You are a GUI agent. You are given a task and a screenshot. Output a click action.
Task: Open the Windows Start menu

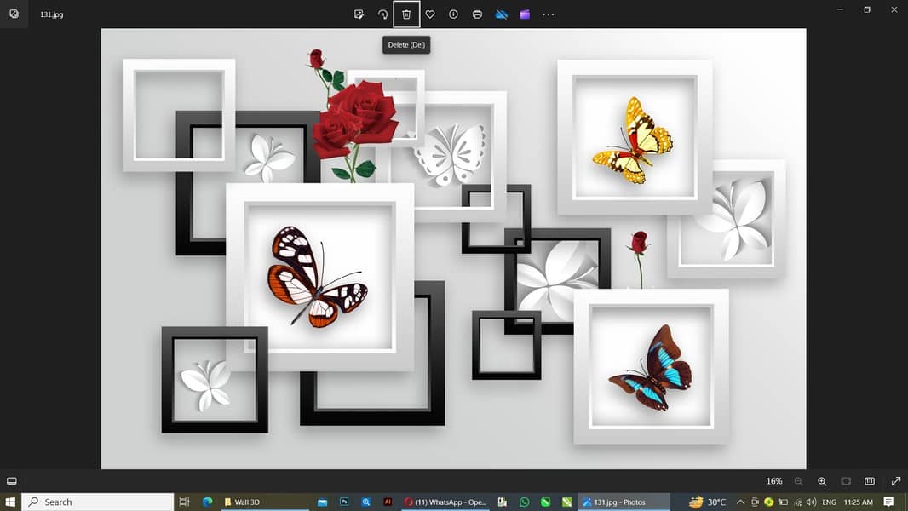coord(10,502)
